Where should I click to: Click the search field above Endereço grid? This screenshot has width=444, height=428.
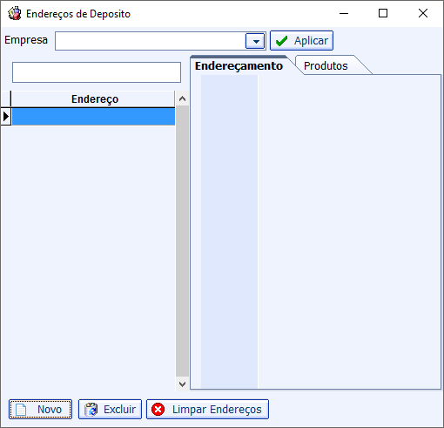(97, 72)
